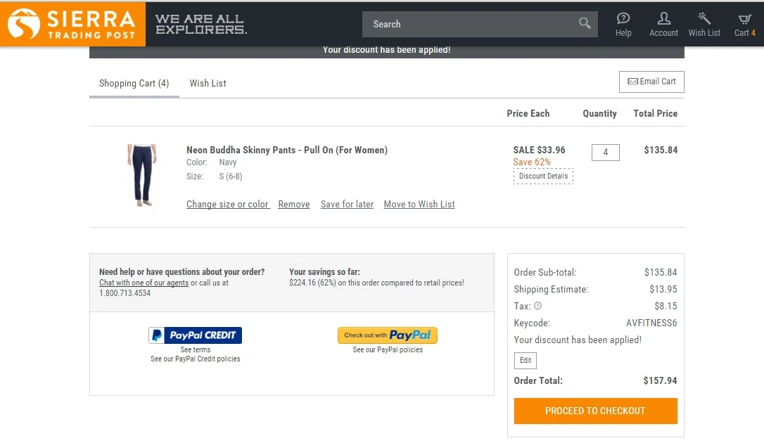This screenshot has height=443, width=764.
Task: Click Chat with one of our agents
Action: pyautogui.click(x=144, y=283)
